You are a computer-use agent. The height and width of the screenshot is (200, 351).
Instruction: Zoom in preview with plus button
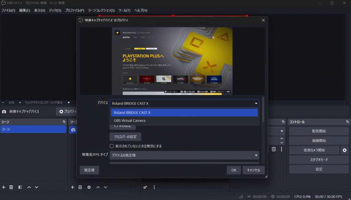pyautogui.click(x=20, y=102)
